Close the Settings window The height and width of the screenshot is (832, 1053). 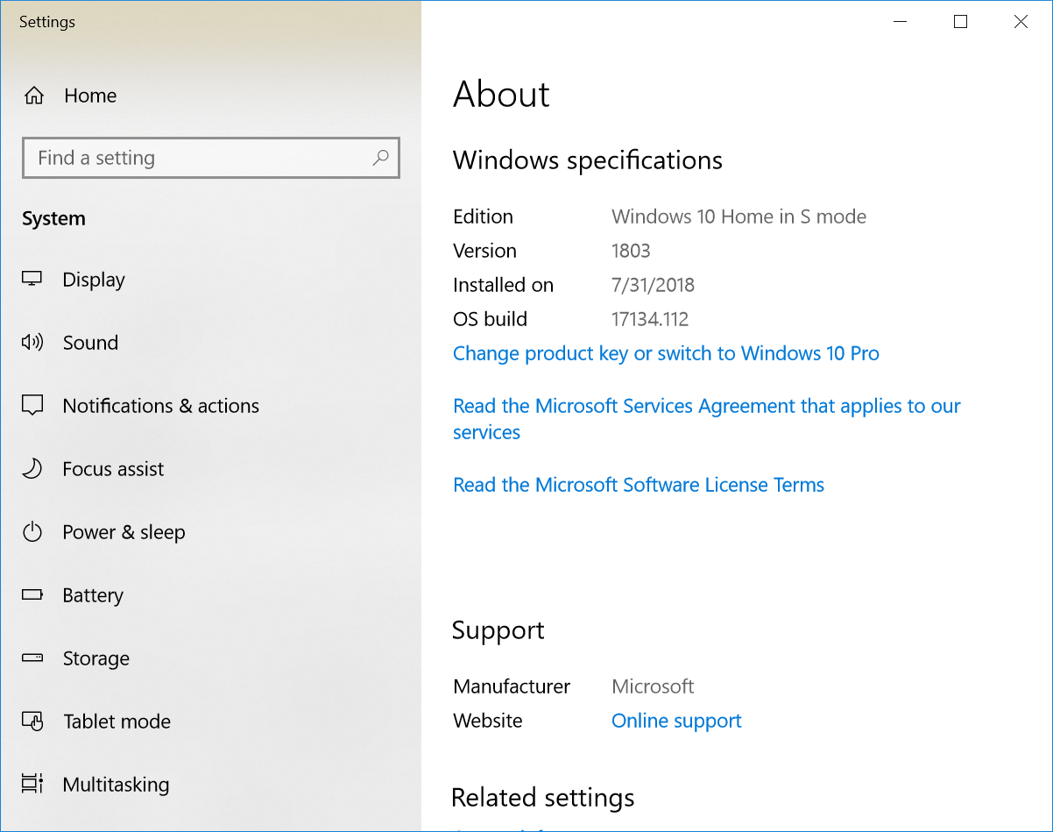(1021, 22)
